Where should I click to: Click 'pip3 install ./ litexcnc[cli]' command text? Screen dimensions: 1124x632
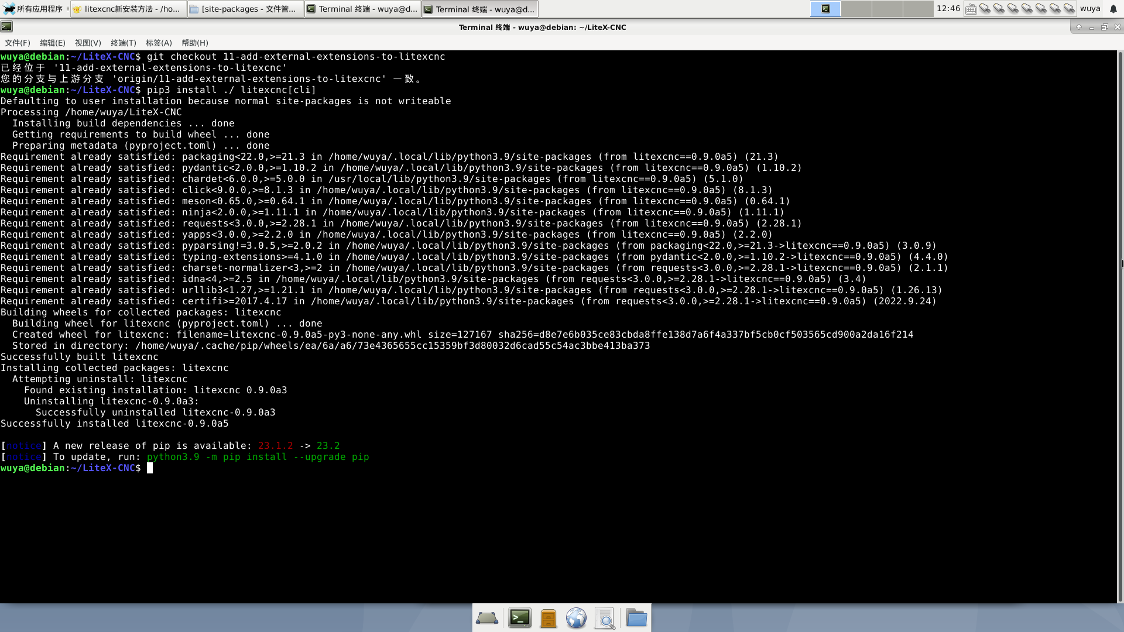point(231,90)
